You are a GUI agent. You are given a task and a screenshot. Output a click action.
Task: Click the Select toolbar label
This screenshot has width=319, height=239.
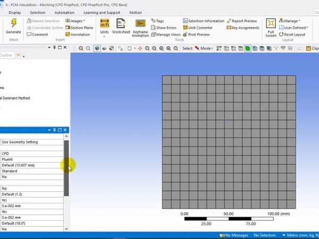click(187, 48)
